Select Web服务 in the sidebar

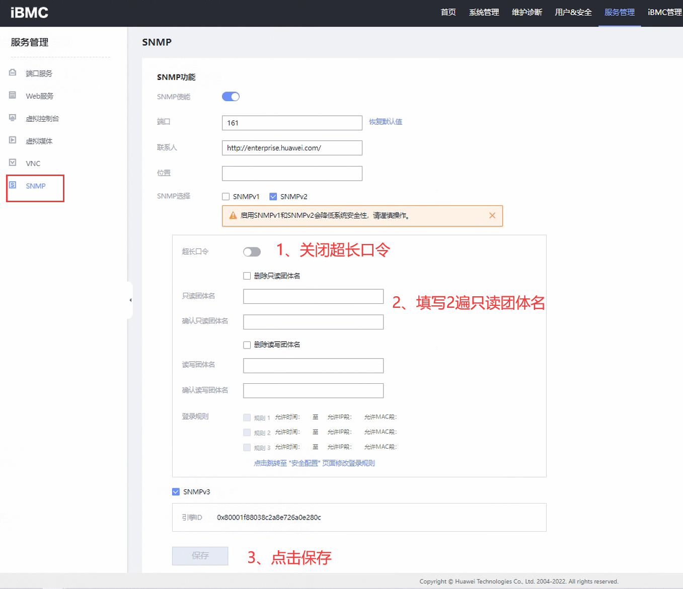click(x=40, y=96)
